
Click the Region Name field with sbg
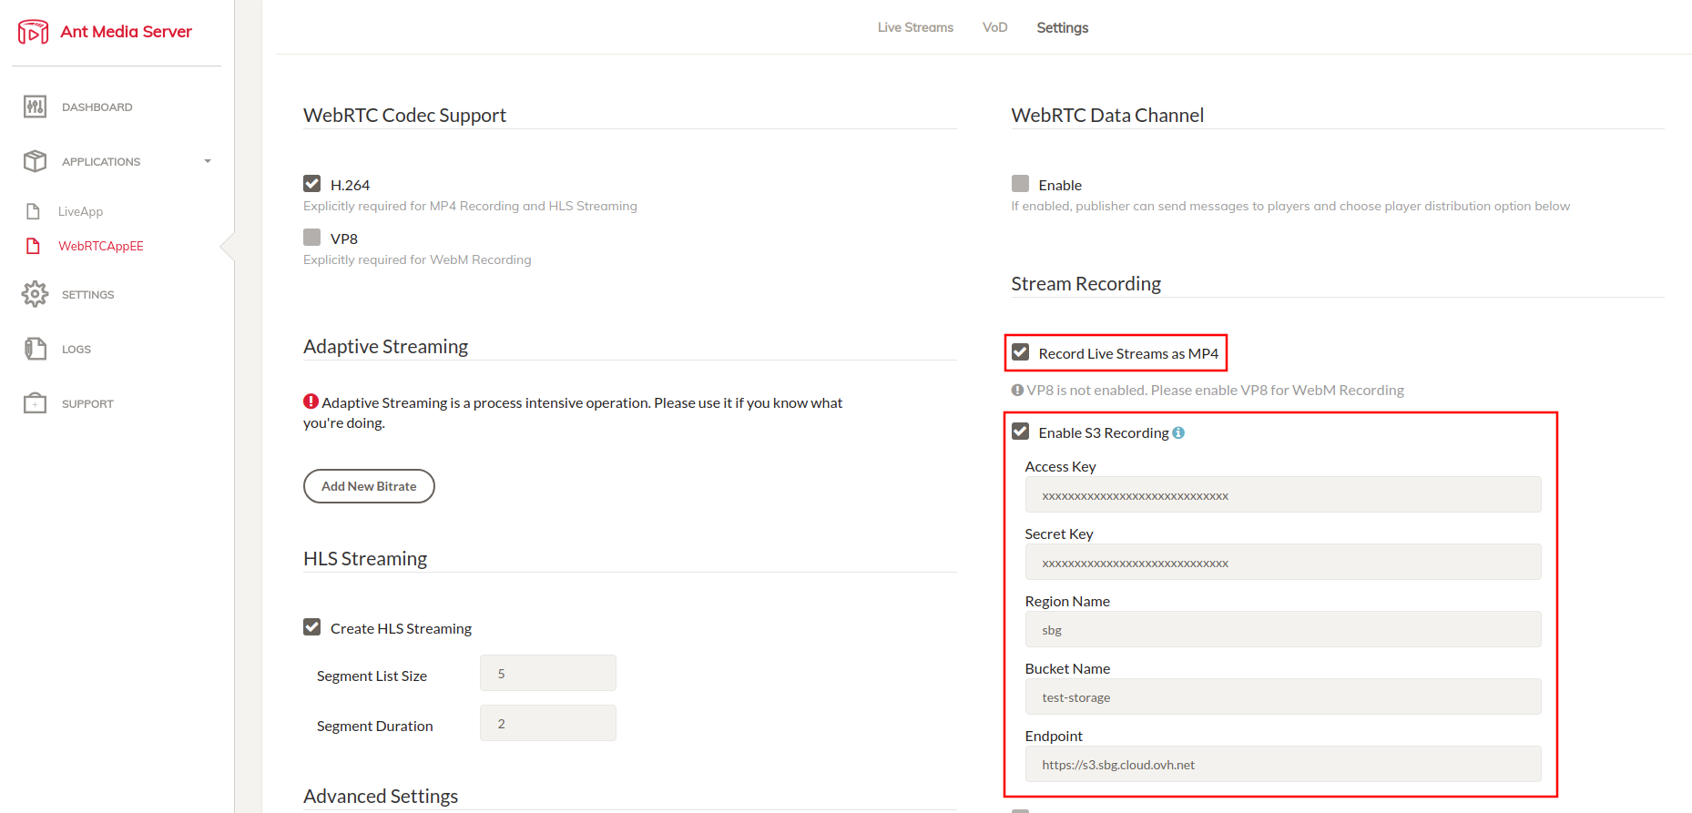[x=1283, y=629]
